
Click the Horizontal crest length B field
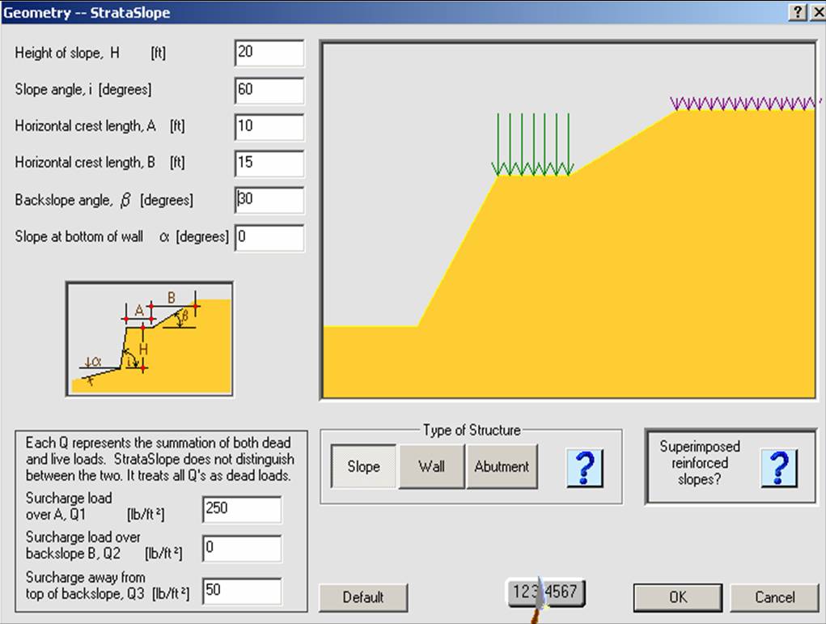click(x=269, y=163)
